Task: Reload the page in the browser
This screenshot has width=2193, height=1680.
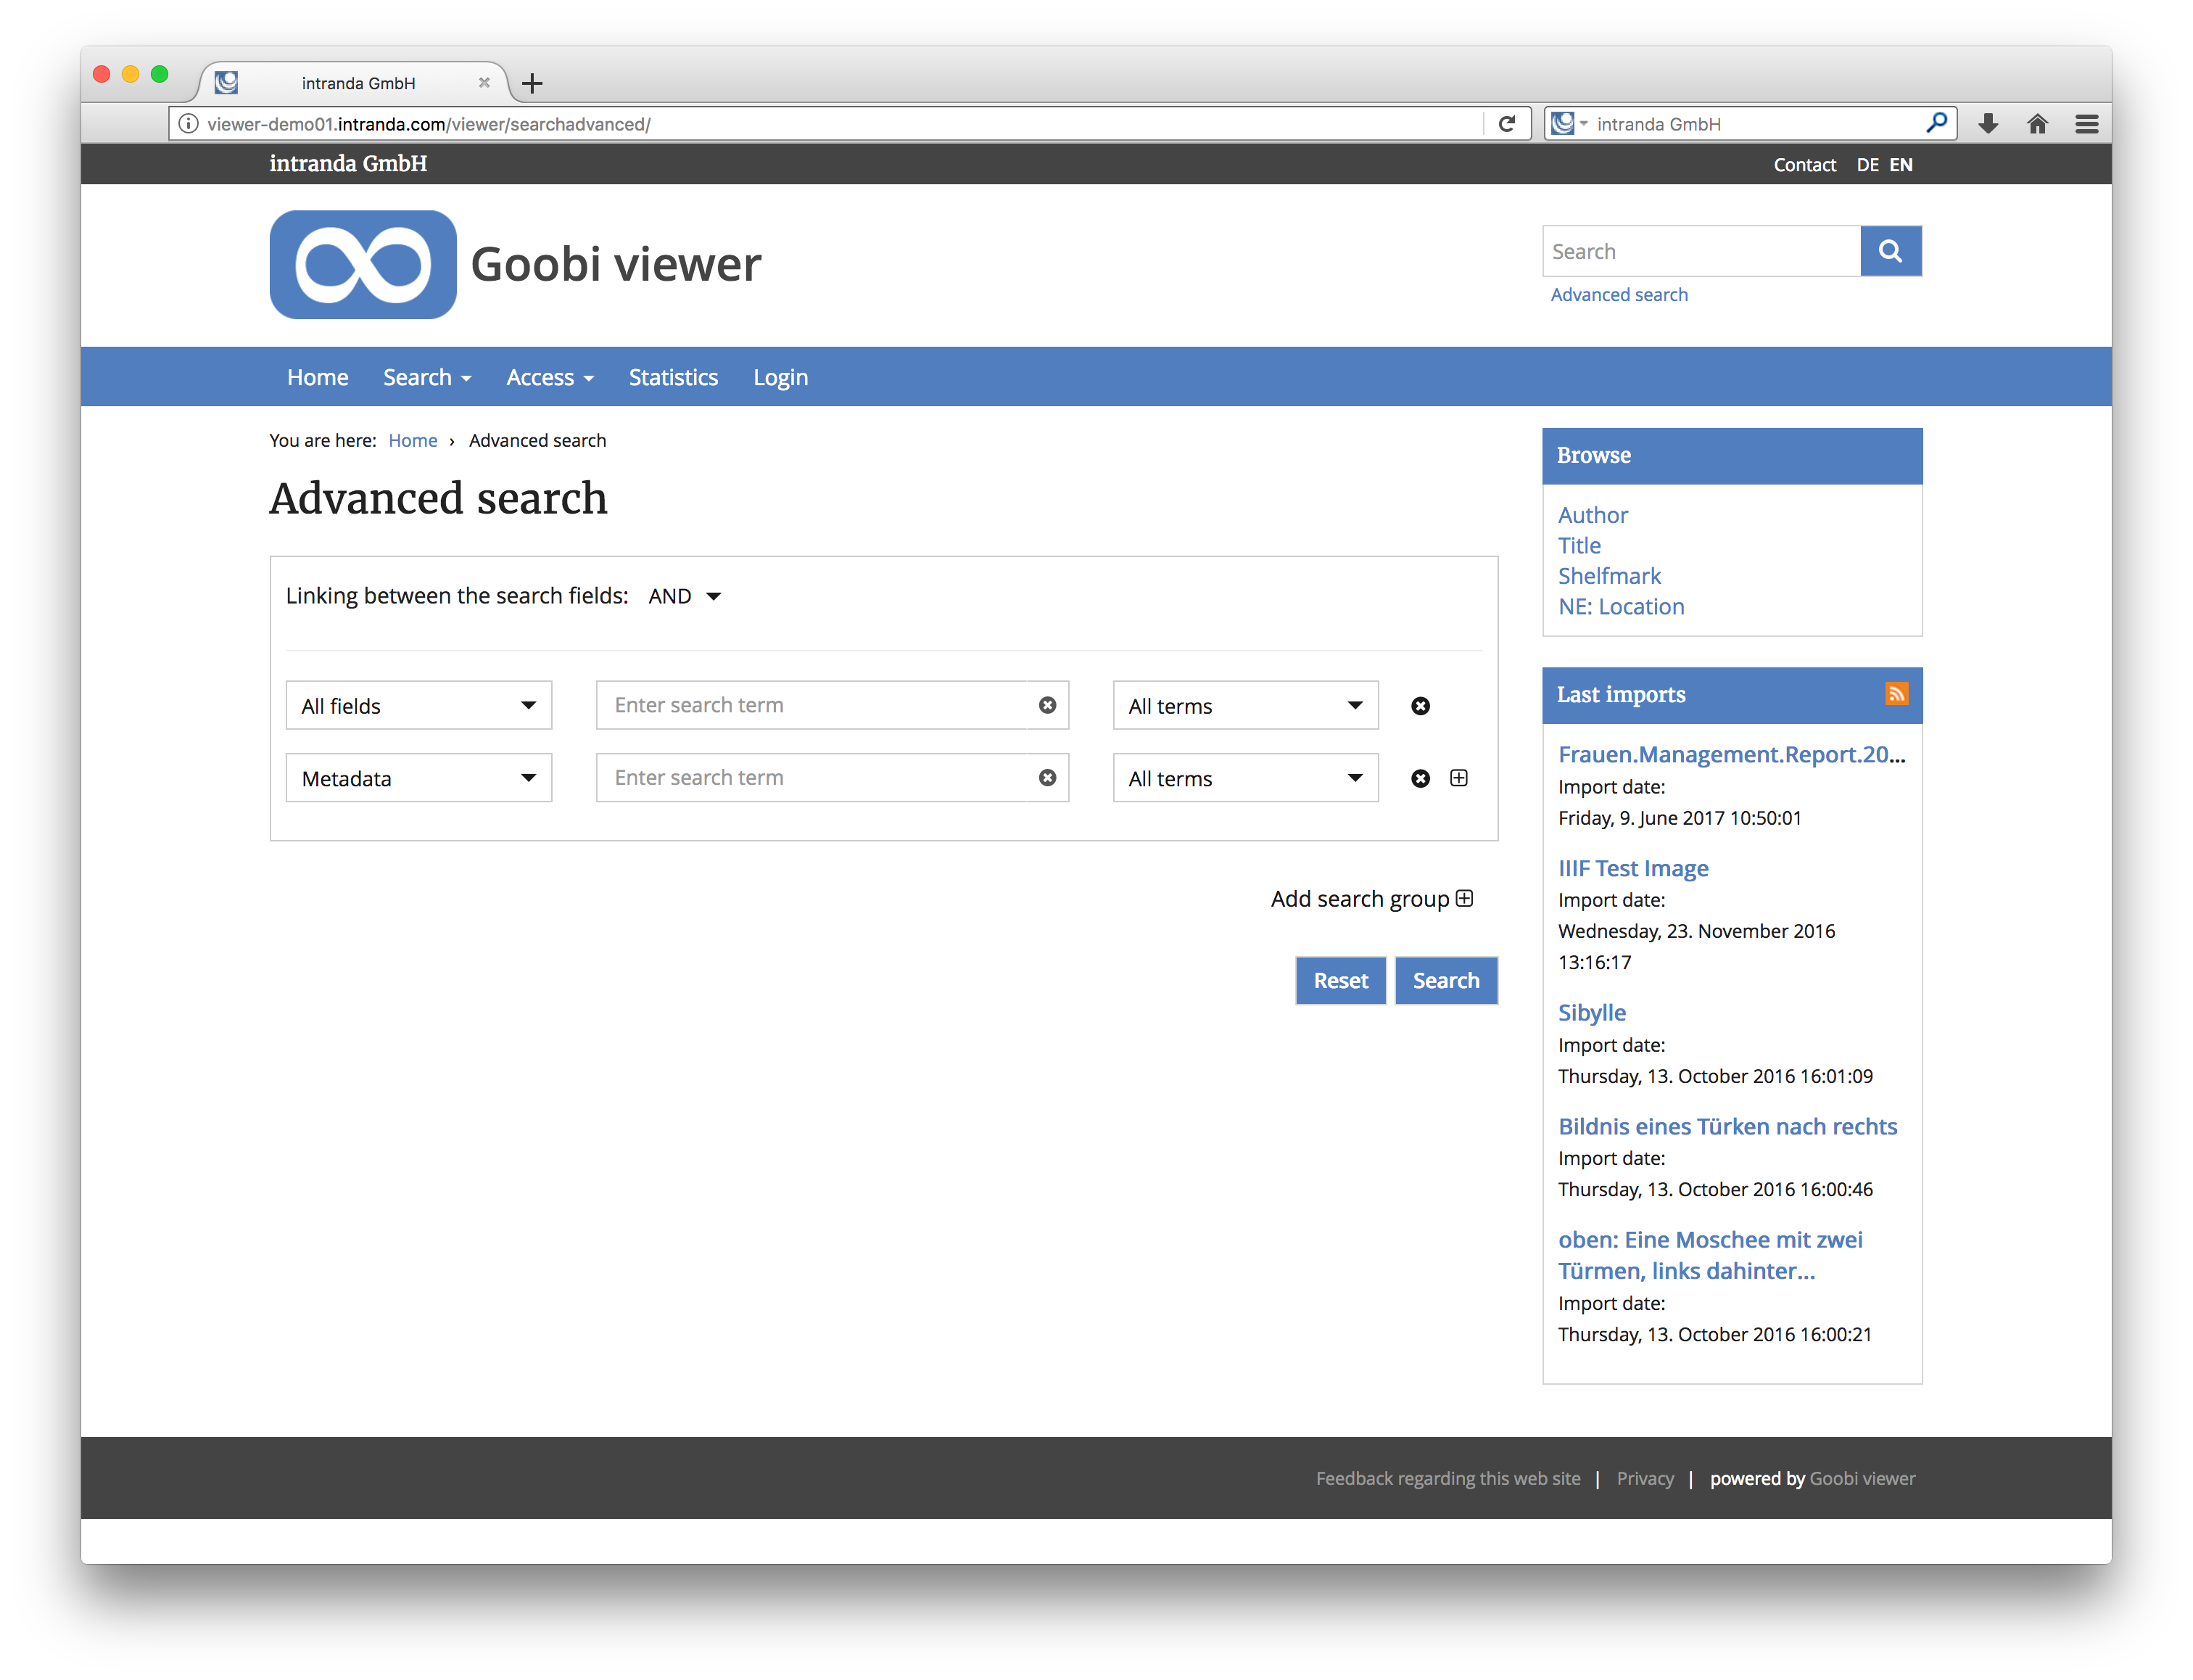Action: click(x=1507, y=124)
